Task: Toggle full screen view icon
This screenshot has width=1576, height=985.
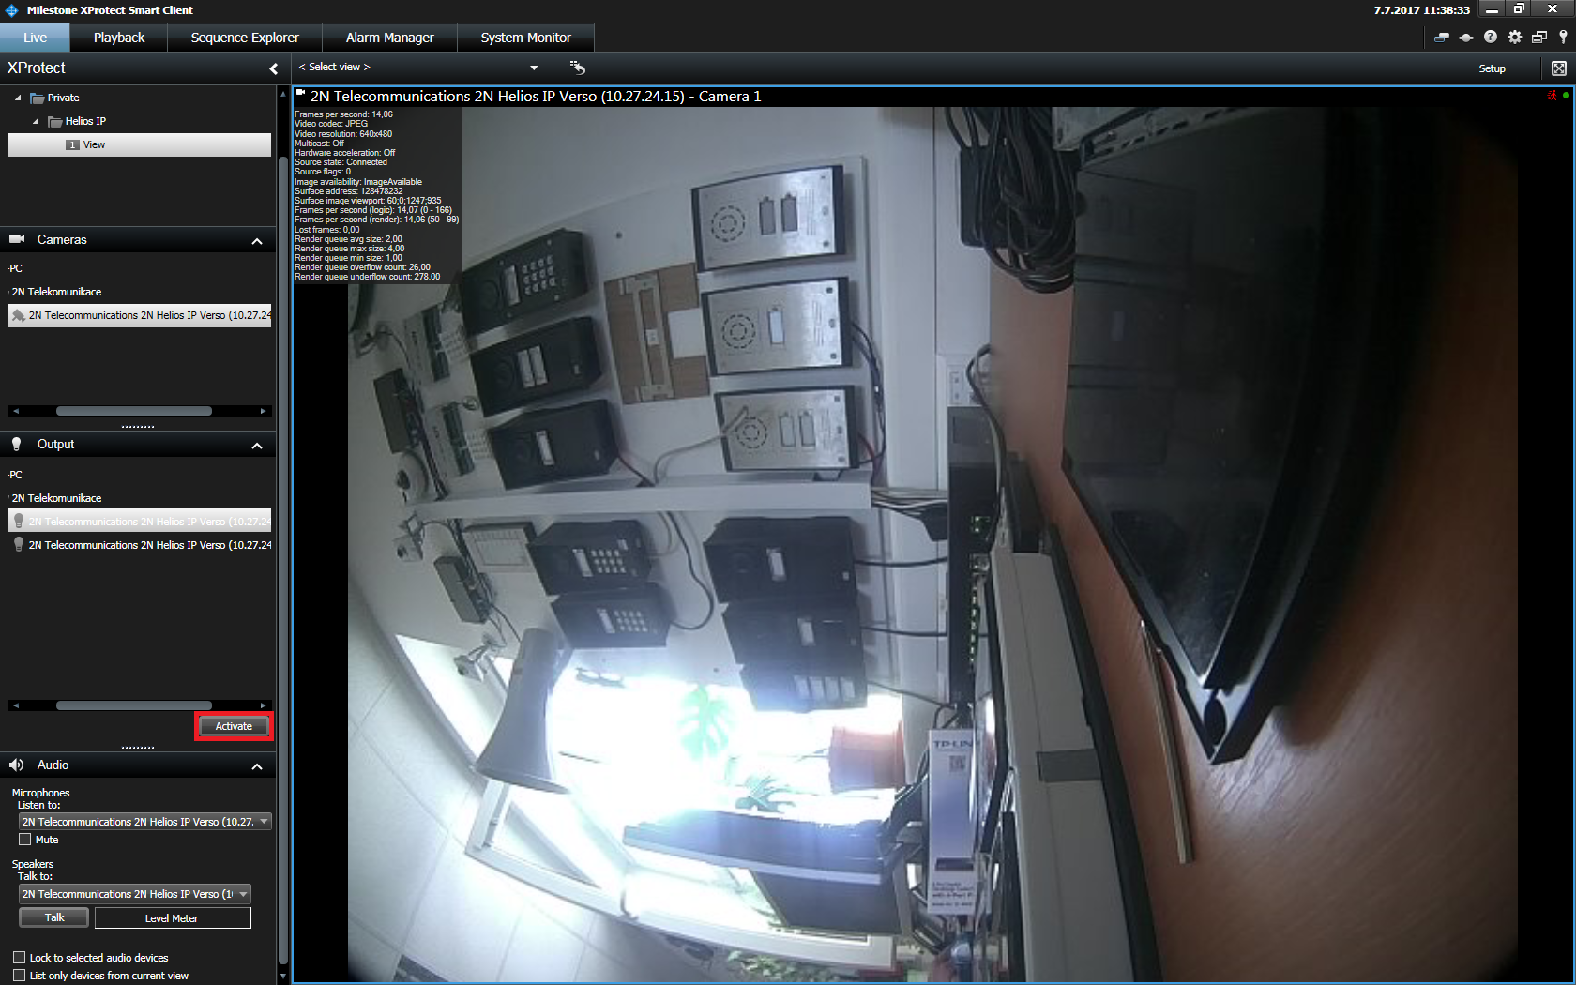Action: (1559, 68)
